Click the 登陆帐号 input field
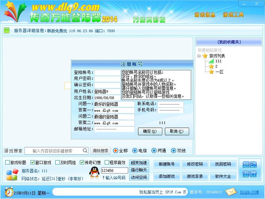Screen dimensions: 265x199 coord(107,72)
